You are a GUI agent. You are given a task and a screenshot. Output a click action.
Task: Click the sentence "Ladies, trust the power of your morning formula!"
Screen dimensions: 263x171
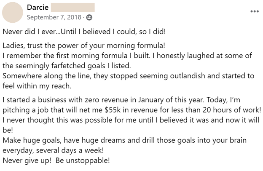coord(84,45)
